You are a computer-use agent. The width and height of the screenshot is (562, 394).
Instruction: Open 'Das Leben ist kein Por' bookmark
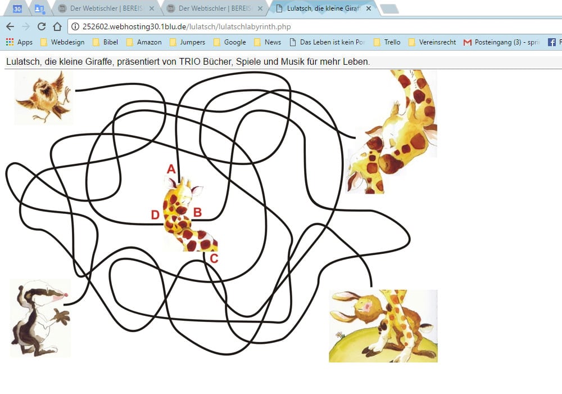coord(327,42)
